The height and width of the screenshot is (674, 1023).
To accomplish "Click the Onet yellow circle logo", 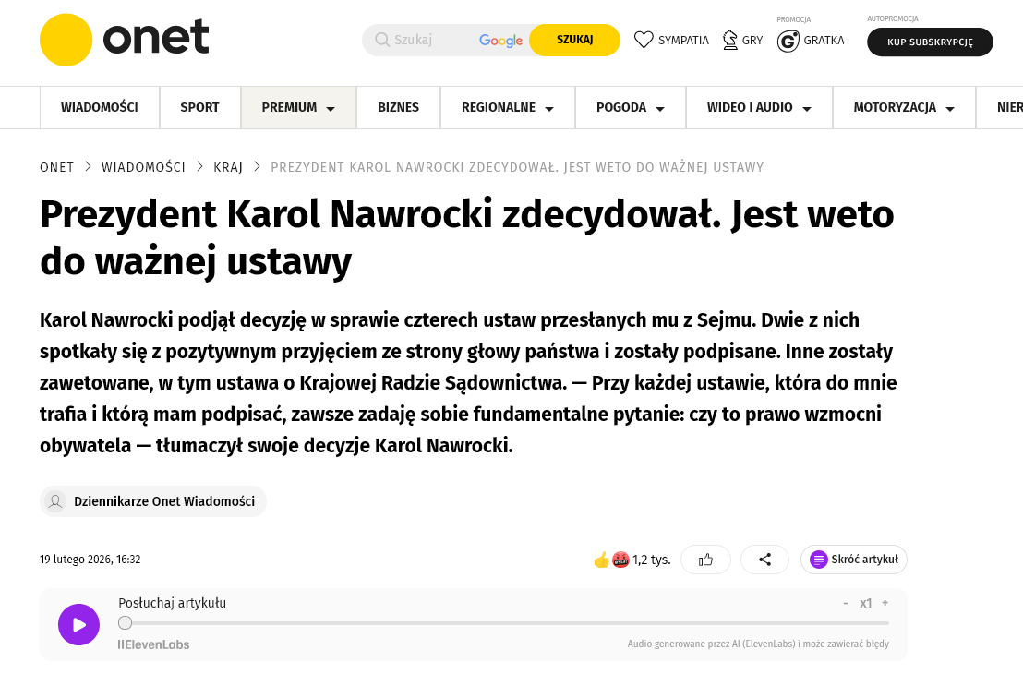I will pyautogui.click(x=66, y=40).
